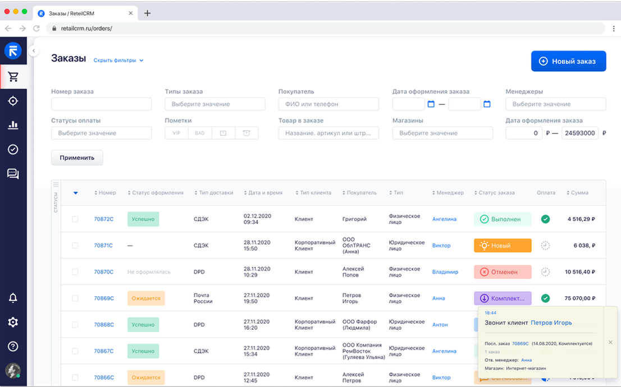Click the Применить button
Image resolution: width=621 pixels, height=387 pixels.
click(x=77, y=158)
